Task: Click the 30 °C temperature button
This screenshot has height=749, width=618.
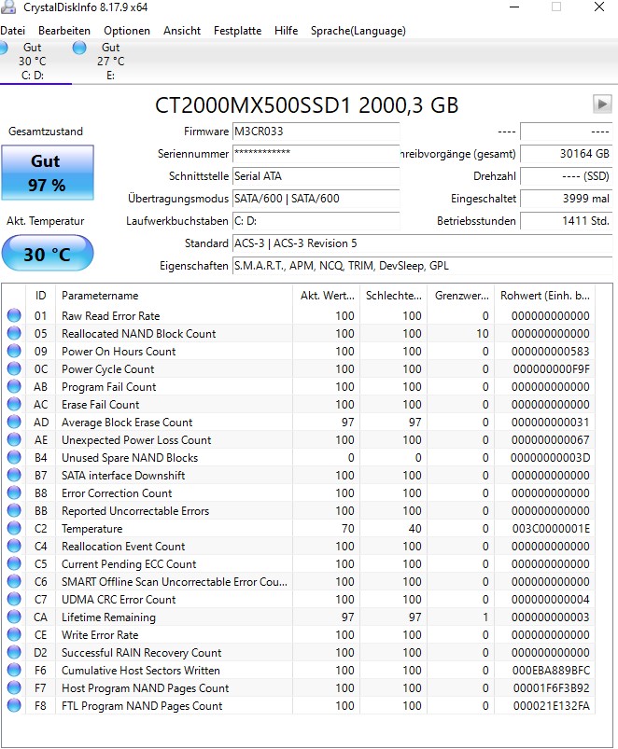Action: [x=47, y=253]
